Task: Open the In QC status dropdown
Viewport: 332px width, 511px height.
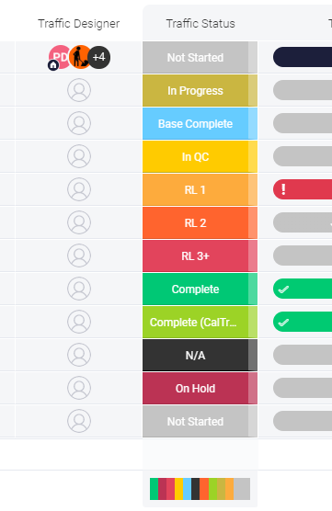Action: coord(200,157)
